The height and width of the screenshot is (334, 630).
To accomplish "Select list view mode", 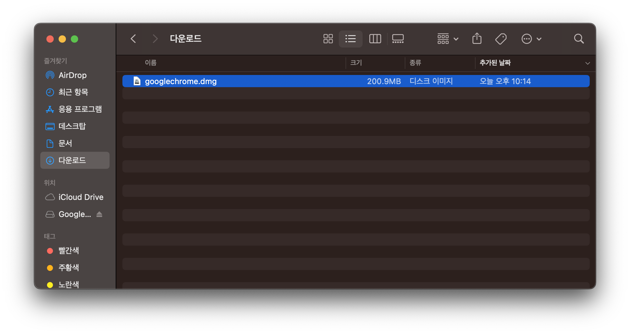I will (x=350, y=39).
